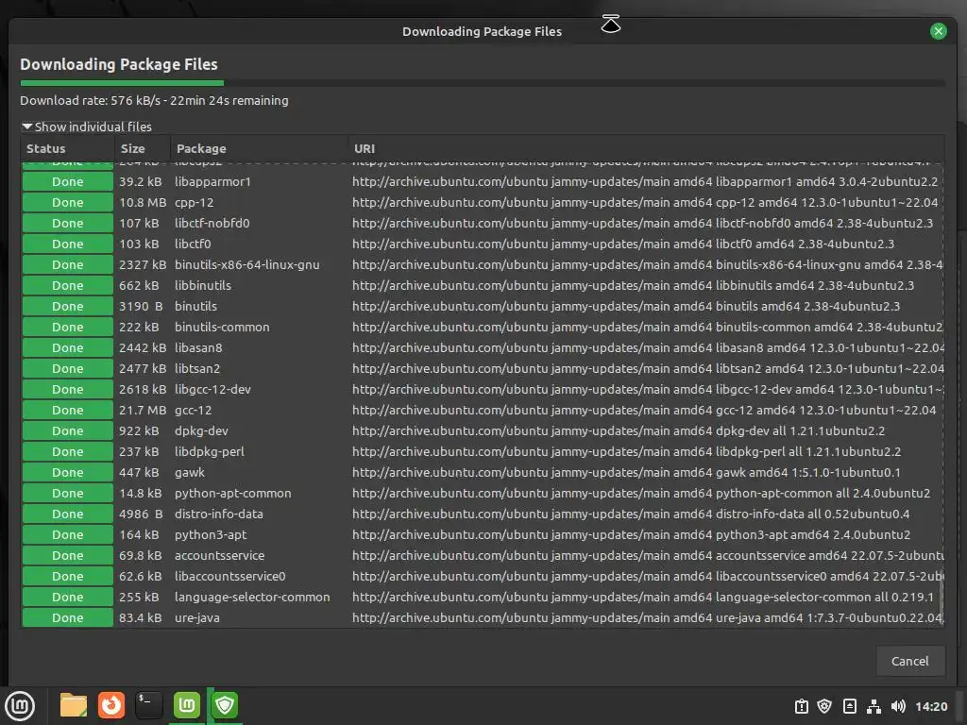Select the dpkg-dev package row
This screenshot has width=967, height=725.
[x=483, y=430]
